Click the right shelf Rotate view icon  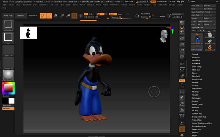(182, 110)
